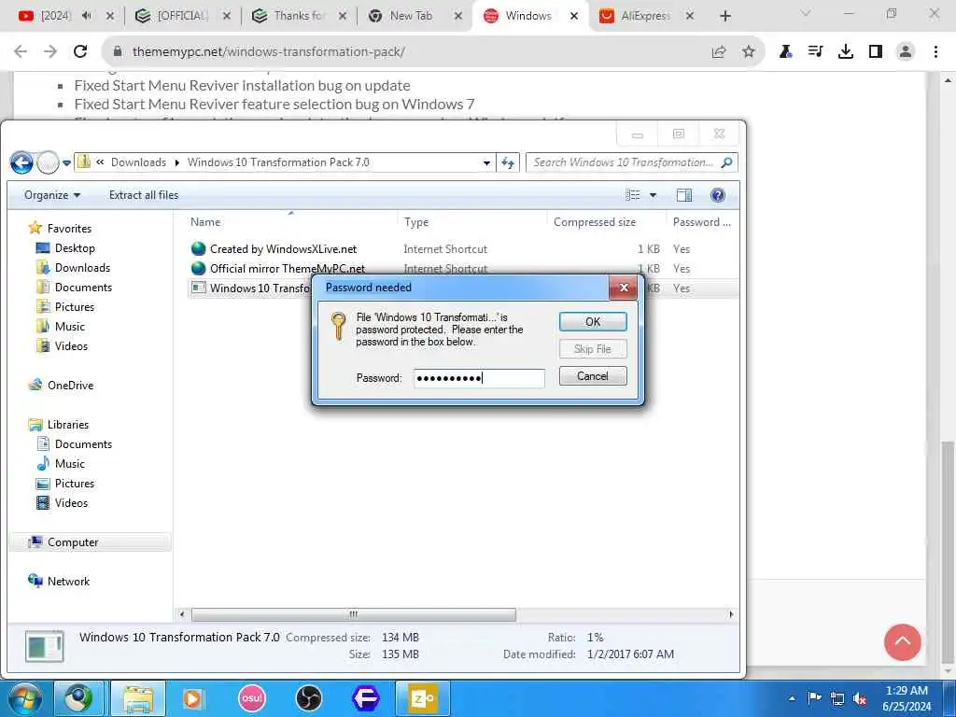Open Documents under Libraries

point(83,443)
